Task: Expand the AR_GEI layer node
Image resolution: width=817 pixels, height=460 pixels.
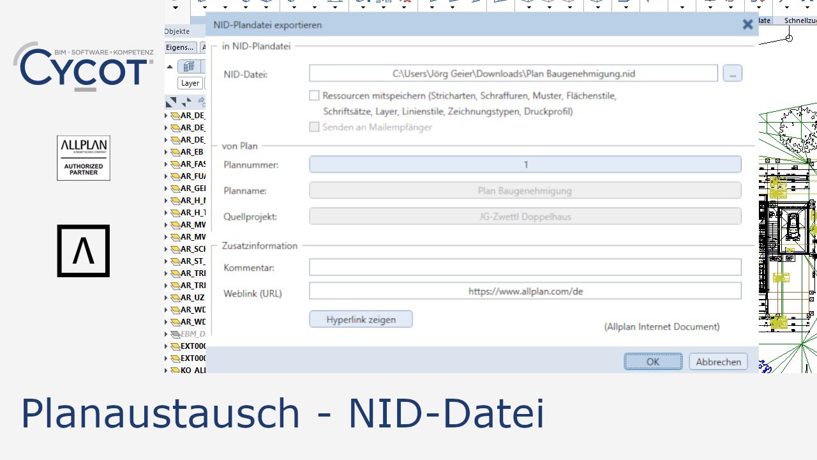Action: click(x=167, y=188)
